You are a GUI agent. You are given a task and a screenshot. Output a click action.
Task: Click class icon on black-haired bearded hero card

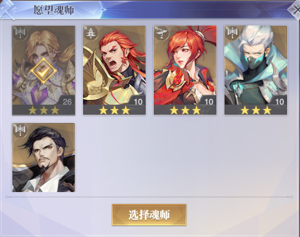(20, 130)
